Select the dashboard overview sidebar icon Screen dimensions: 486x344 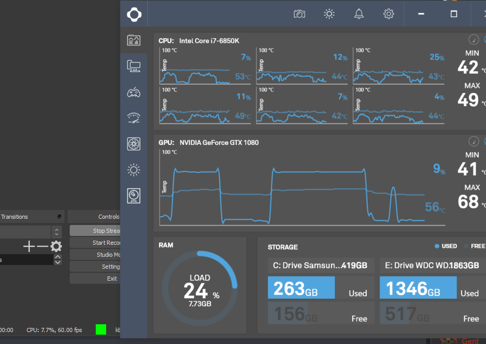134,40
